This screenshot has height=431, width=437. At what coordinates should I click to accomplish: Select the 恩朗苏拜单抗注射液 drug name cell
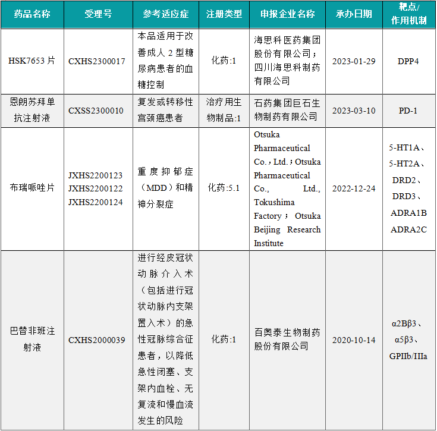click(x=32, y=111)
